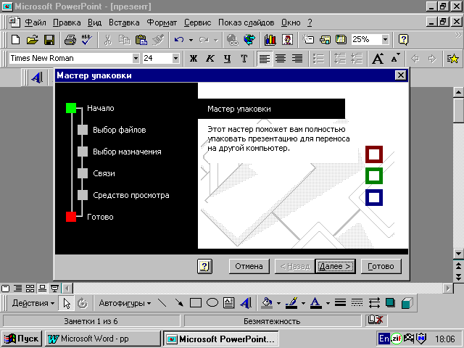The image size is (464, 348).
Task: Toggle italic formatting (К)
Action: click(x=210, y=58)
